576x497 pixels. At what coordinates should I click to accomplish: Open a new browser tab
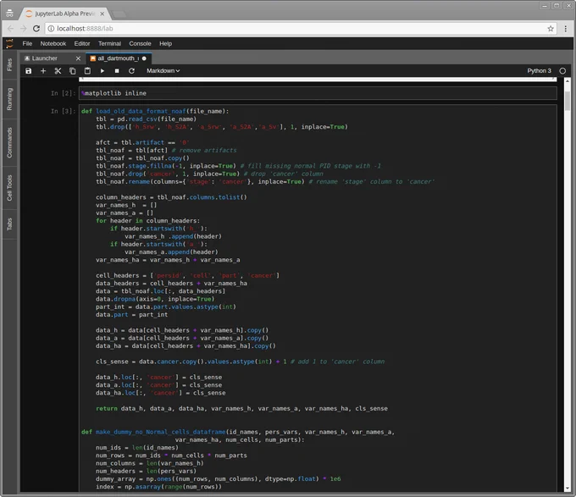coord(119,14)
